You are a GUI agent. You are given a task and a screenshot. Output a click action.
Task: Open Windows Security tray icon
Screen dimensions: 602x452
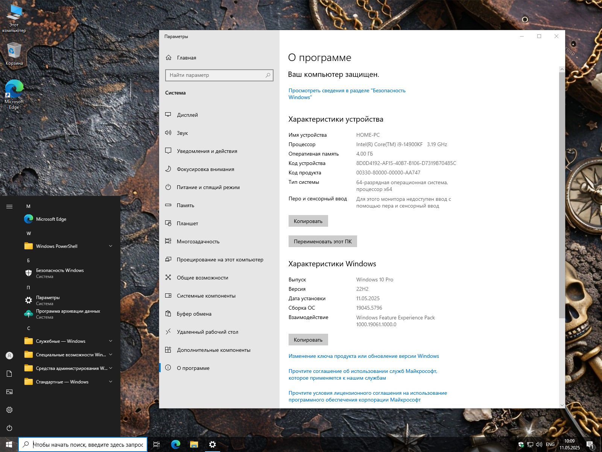point(521,444)
